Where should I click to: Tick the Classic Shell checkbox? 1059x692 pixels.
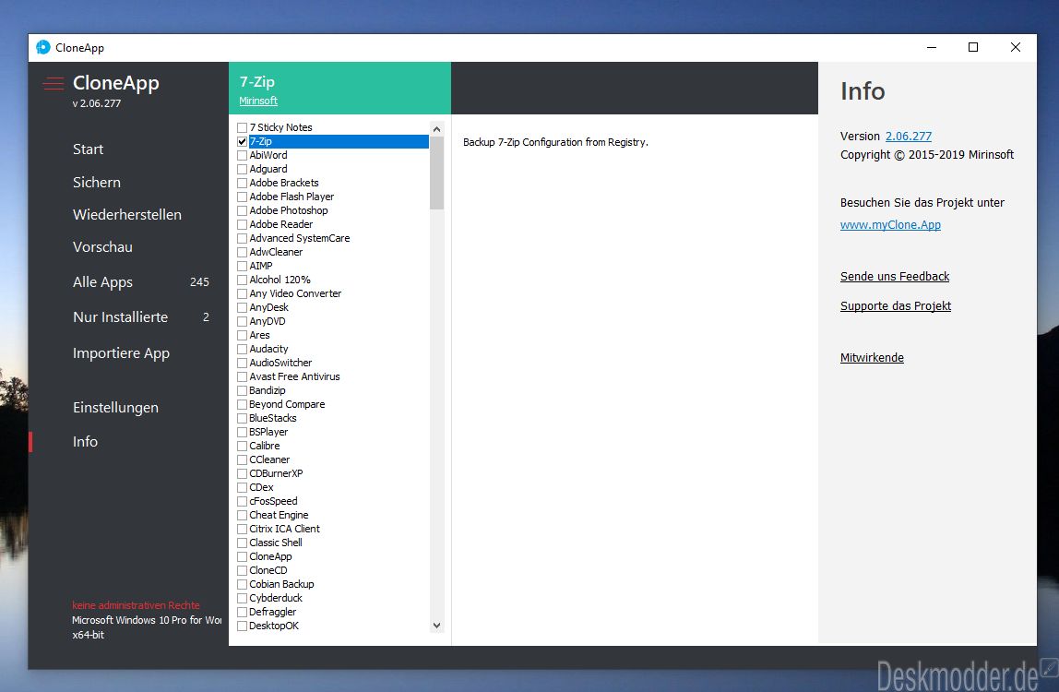[242, 543]
